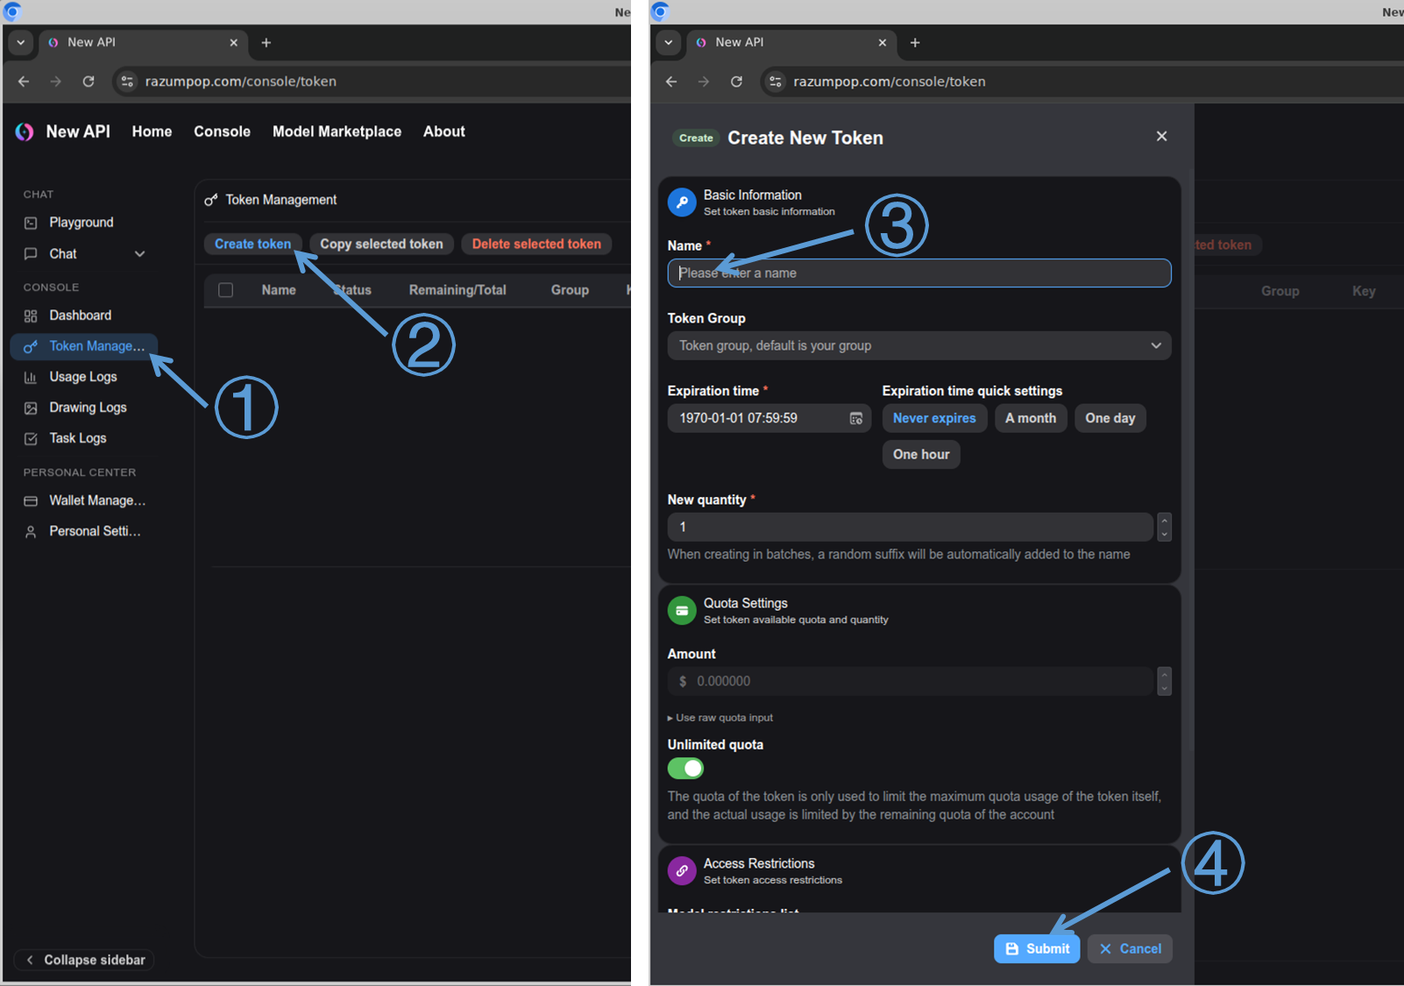Image resolution: width=1404 pixels, height=986 pixels.
Task: Toggle the select-all checkbox in token table
Action: click(x=225, y=290)
